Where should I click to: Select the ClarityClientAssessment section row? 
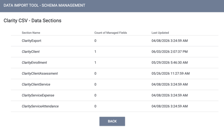coord(115,73)
